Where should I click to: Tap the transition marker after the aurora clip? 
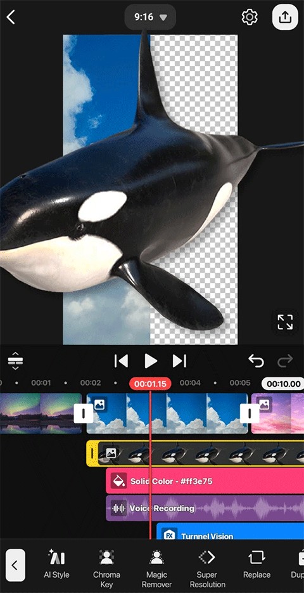point(84,414)
